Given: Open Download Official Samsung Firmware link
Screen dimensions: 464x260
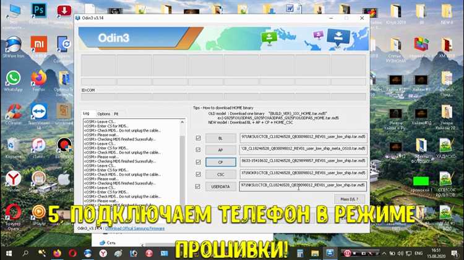Looking at the screenshot, I should click(x=135, y=229).
